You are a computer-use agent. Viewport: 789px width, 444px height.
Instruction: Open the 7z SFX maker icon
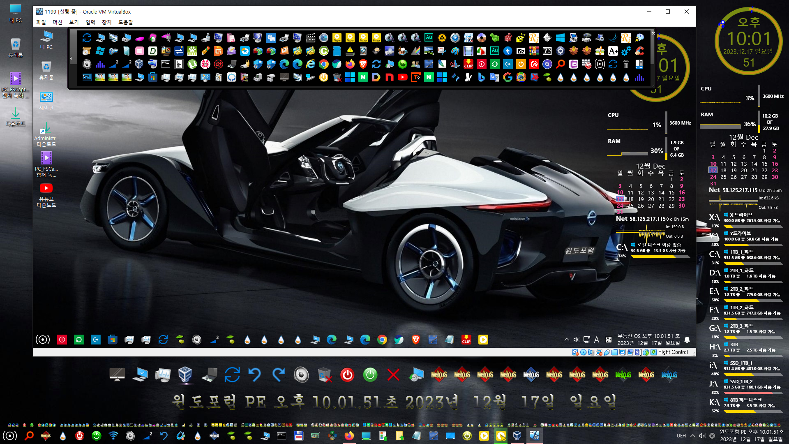pyautogui.click(x=547, y=51)
